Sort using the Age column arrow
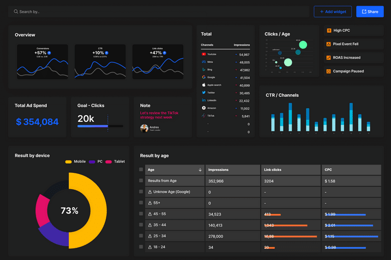The height and width of the screenshot is (260, 391). (200, 170)
